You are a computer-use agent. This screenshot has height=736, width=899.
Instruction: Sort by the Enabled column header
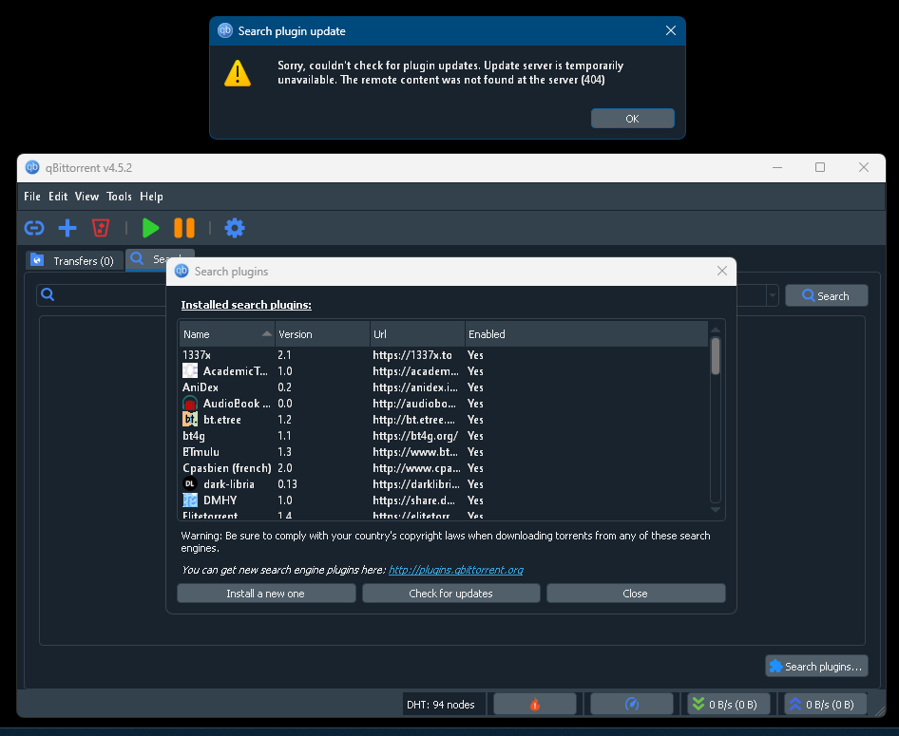(586, 334)
